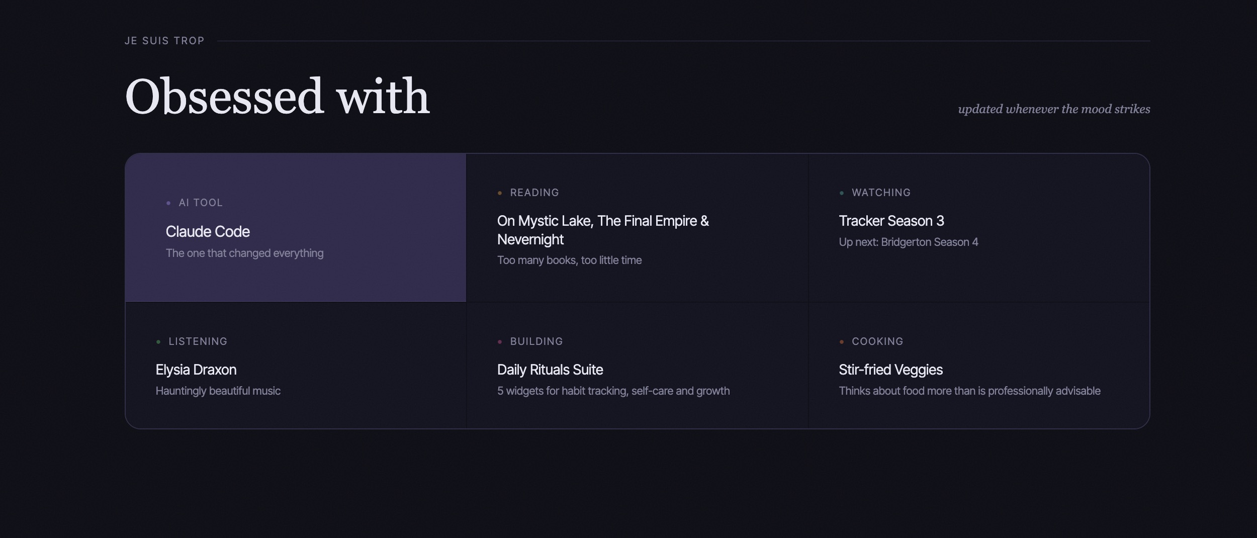Image resolution: width=1257 pixels, height=538 pixels.
Task: Click the pink dot beside BUILDING
Action: pos(500,342)
